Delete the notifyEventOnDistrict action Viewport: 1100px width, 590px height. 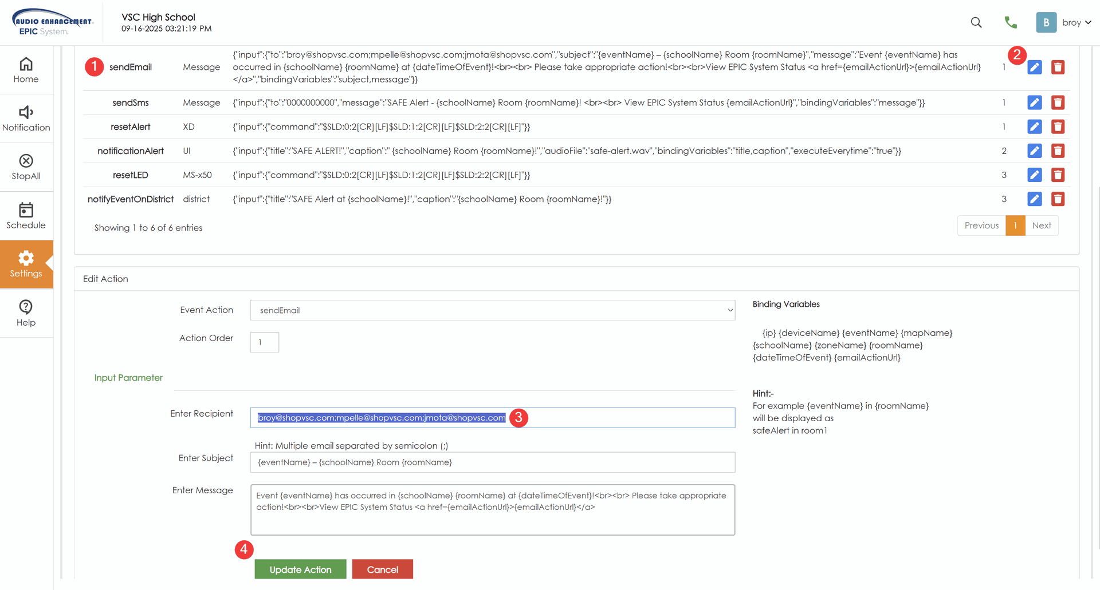click(1058, 199)
